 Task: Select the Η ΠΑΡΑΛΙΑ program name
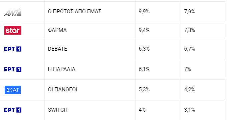point(61,69)
